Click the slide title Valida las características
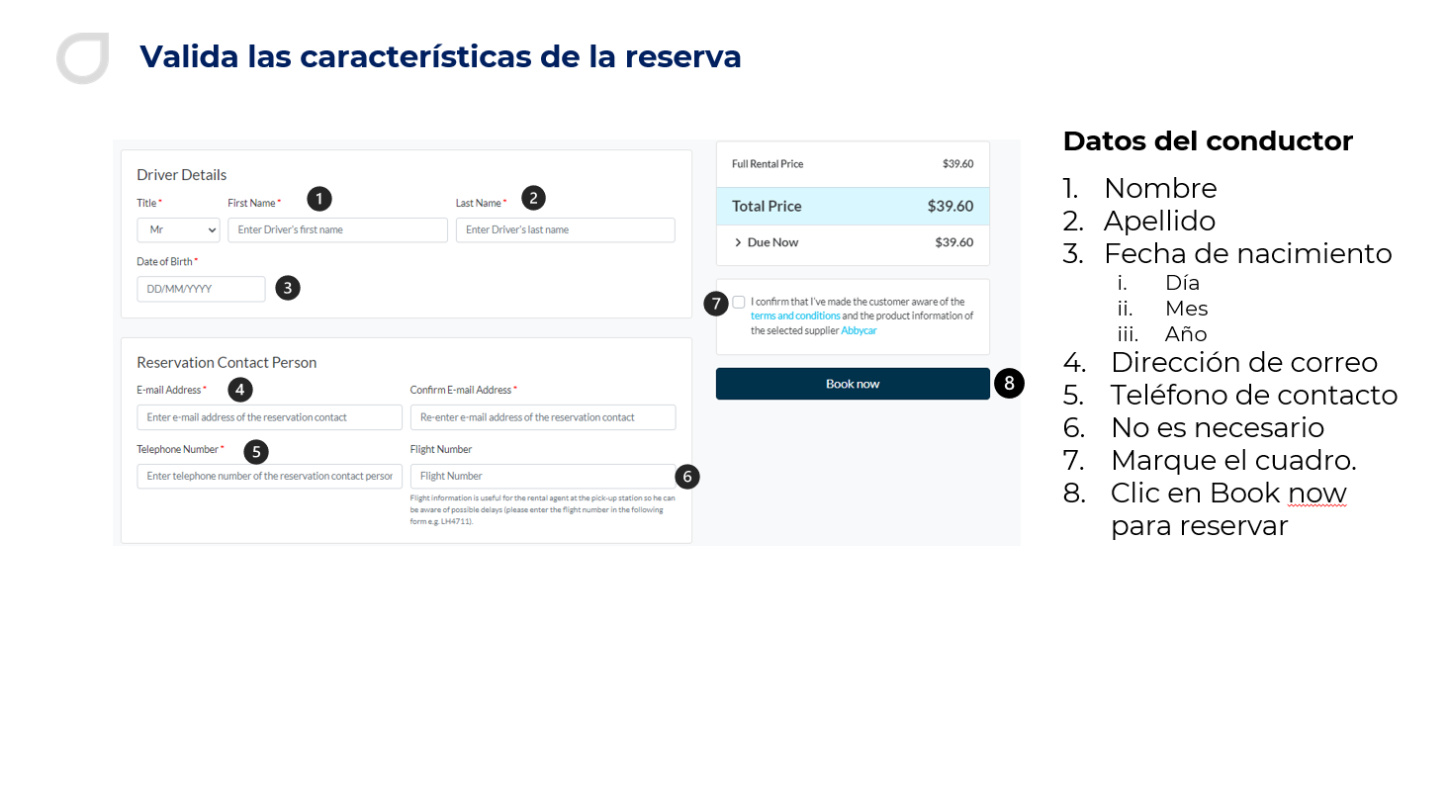Viewport: 1449px width, 812px height. point(440,56)
